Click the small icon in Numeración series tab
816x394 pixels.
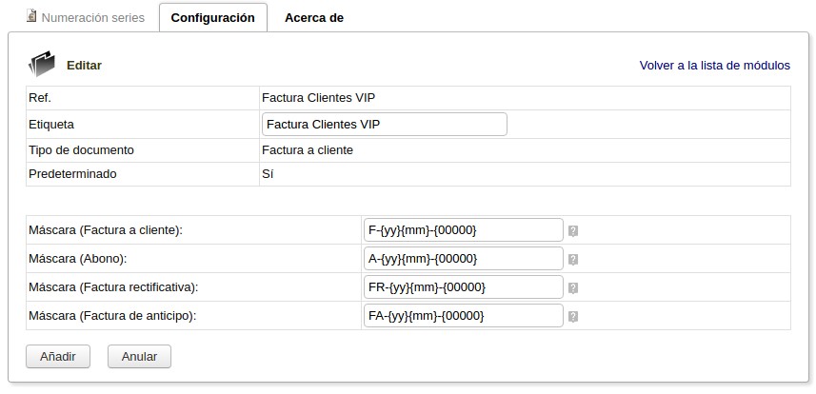coord(32,17)
